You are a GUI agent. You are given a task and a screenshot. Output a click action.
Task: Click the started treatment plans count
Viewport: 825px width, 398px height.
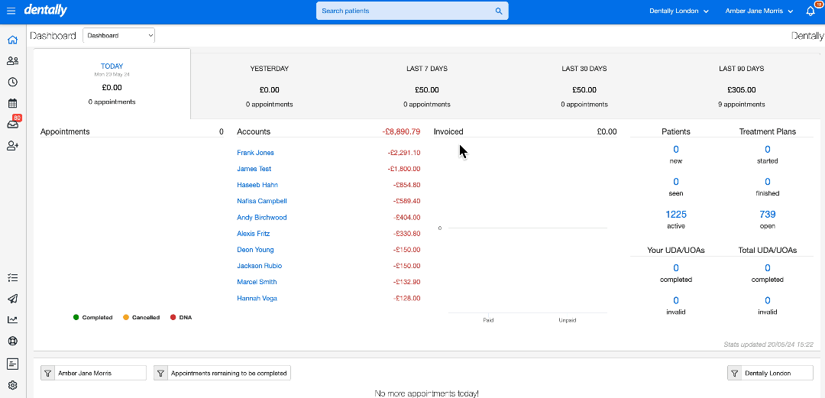[768, 150]
